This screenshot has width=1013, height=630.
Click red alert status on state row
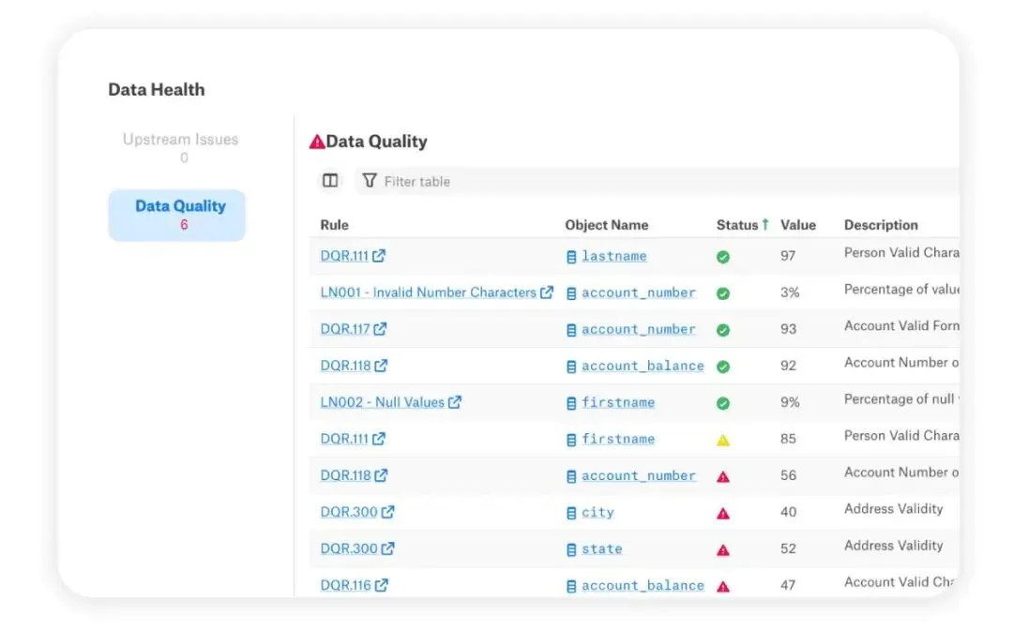pyautogui.click(x=723, y=550)
